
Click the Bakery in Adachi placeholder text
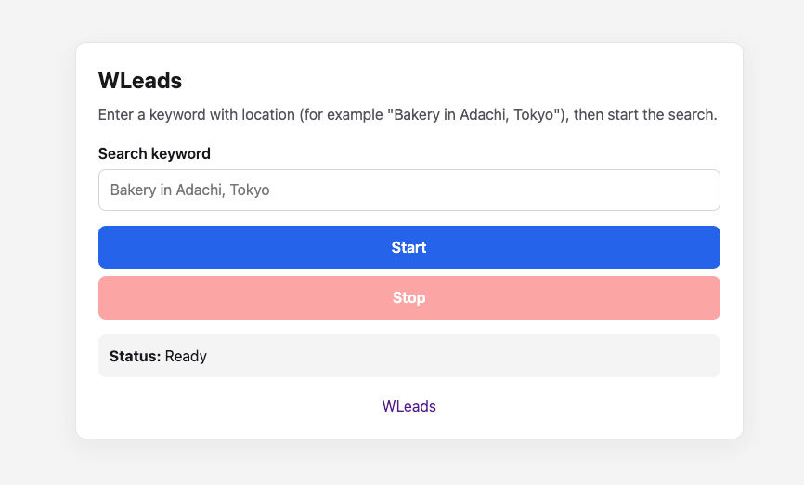189,190
